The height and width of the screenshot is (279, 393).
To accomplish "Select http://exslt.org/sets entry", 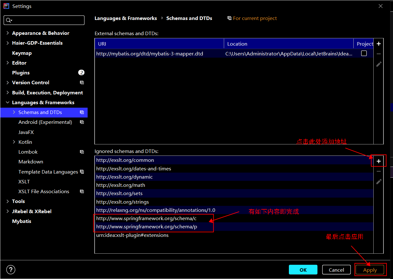I will tap(234, 193).
